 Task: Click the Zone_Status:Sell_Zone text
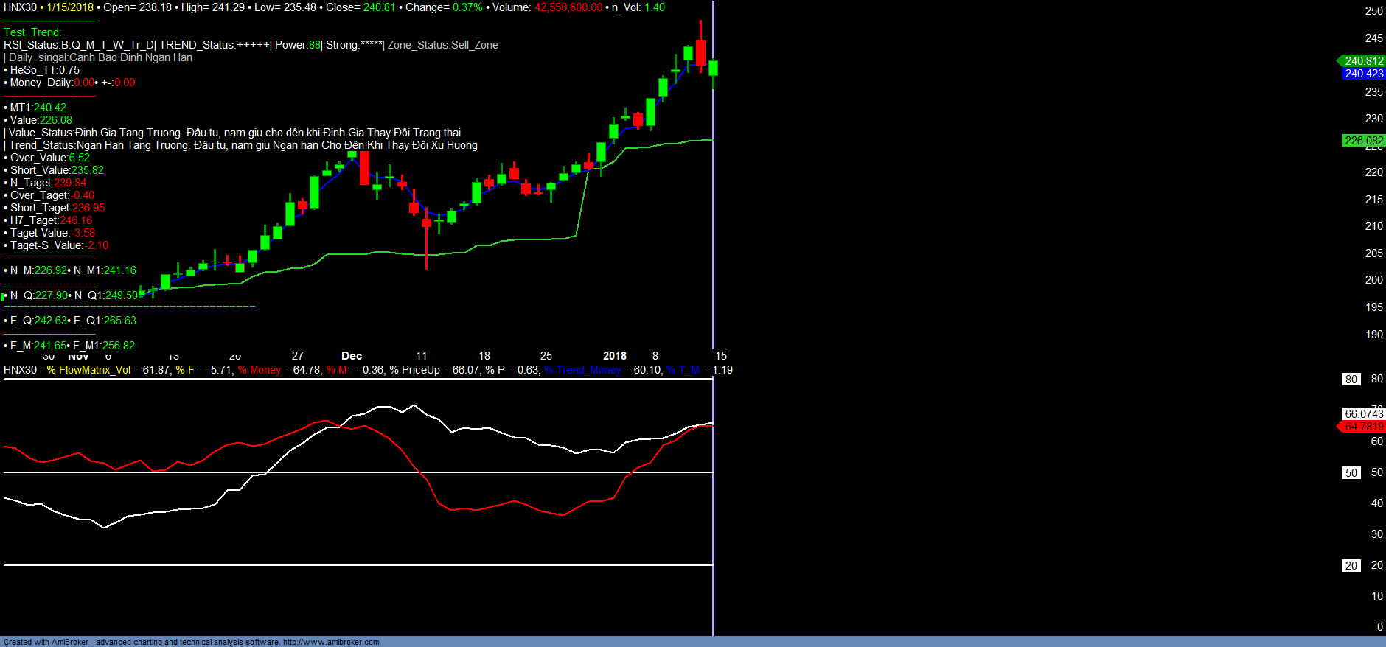coord(442,45)
